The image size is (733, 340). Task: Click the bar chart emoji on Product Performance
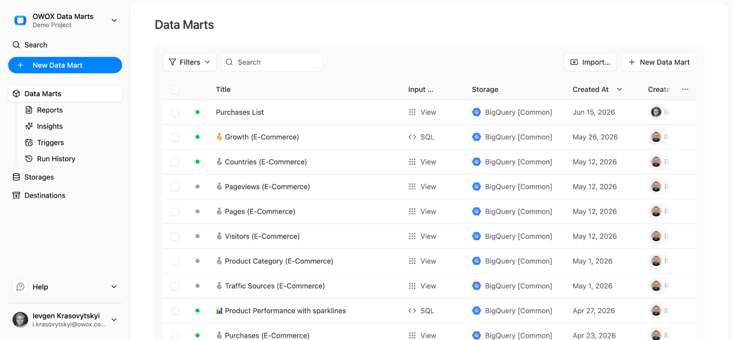pyautogui.click(x=219, y=311)
